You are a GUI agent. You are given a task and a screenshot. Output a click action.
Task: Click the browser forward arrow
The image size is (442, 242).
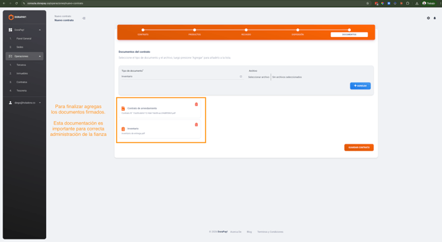(10, 3)
